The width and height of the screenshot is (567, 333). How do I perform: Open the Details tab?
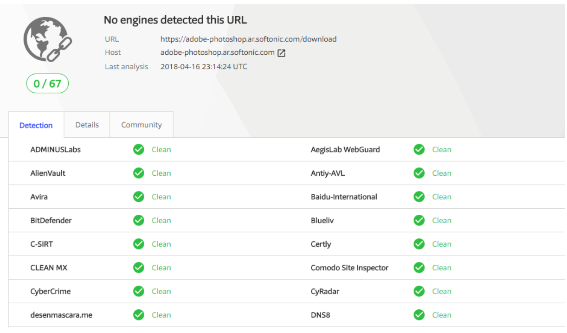(87, 125)
